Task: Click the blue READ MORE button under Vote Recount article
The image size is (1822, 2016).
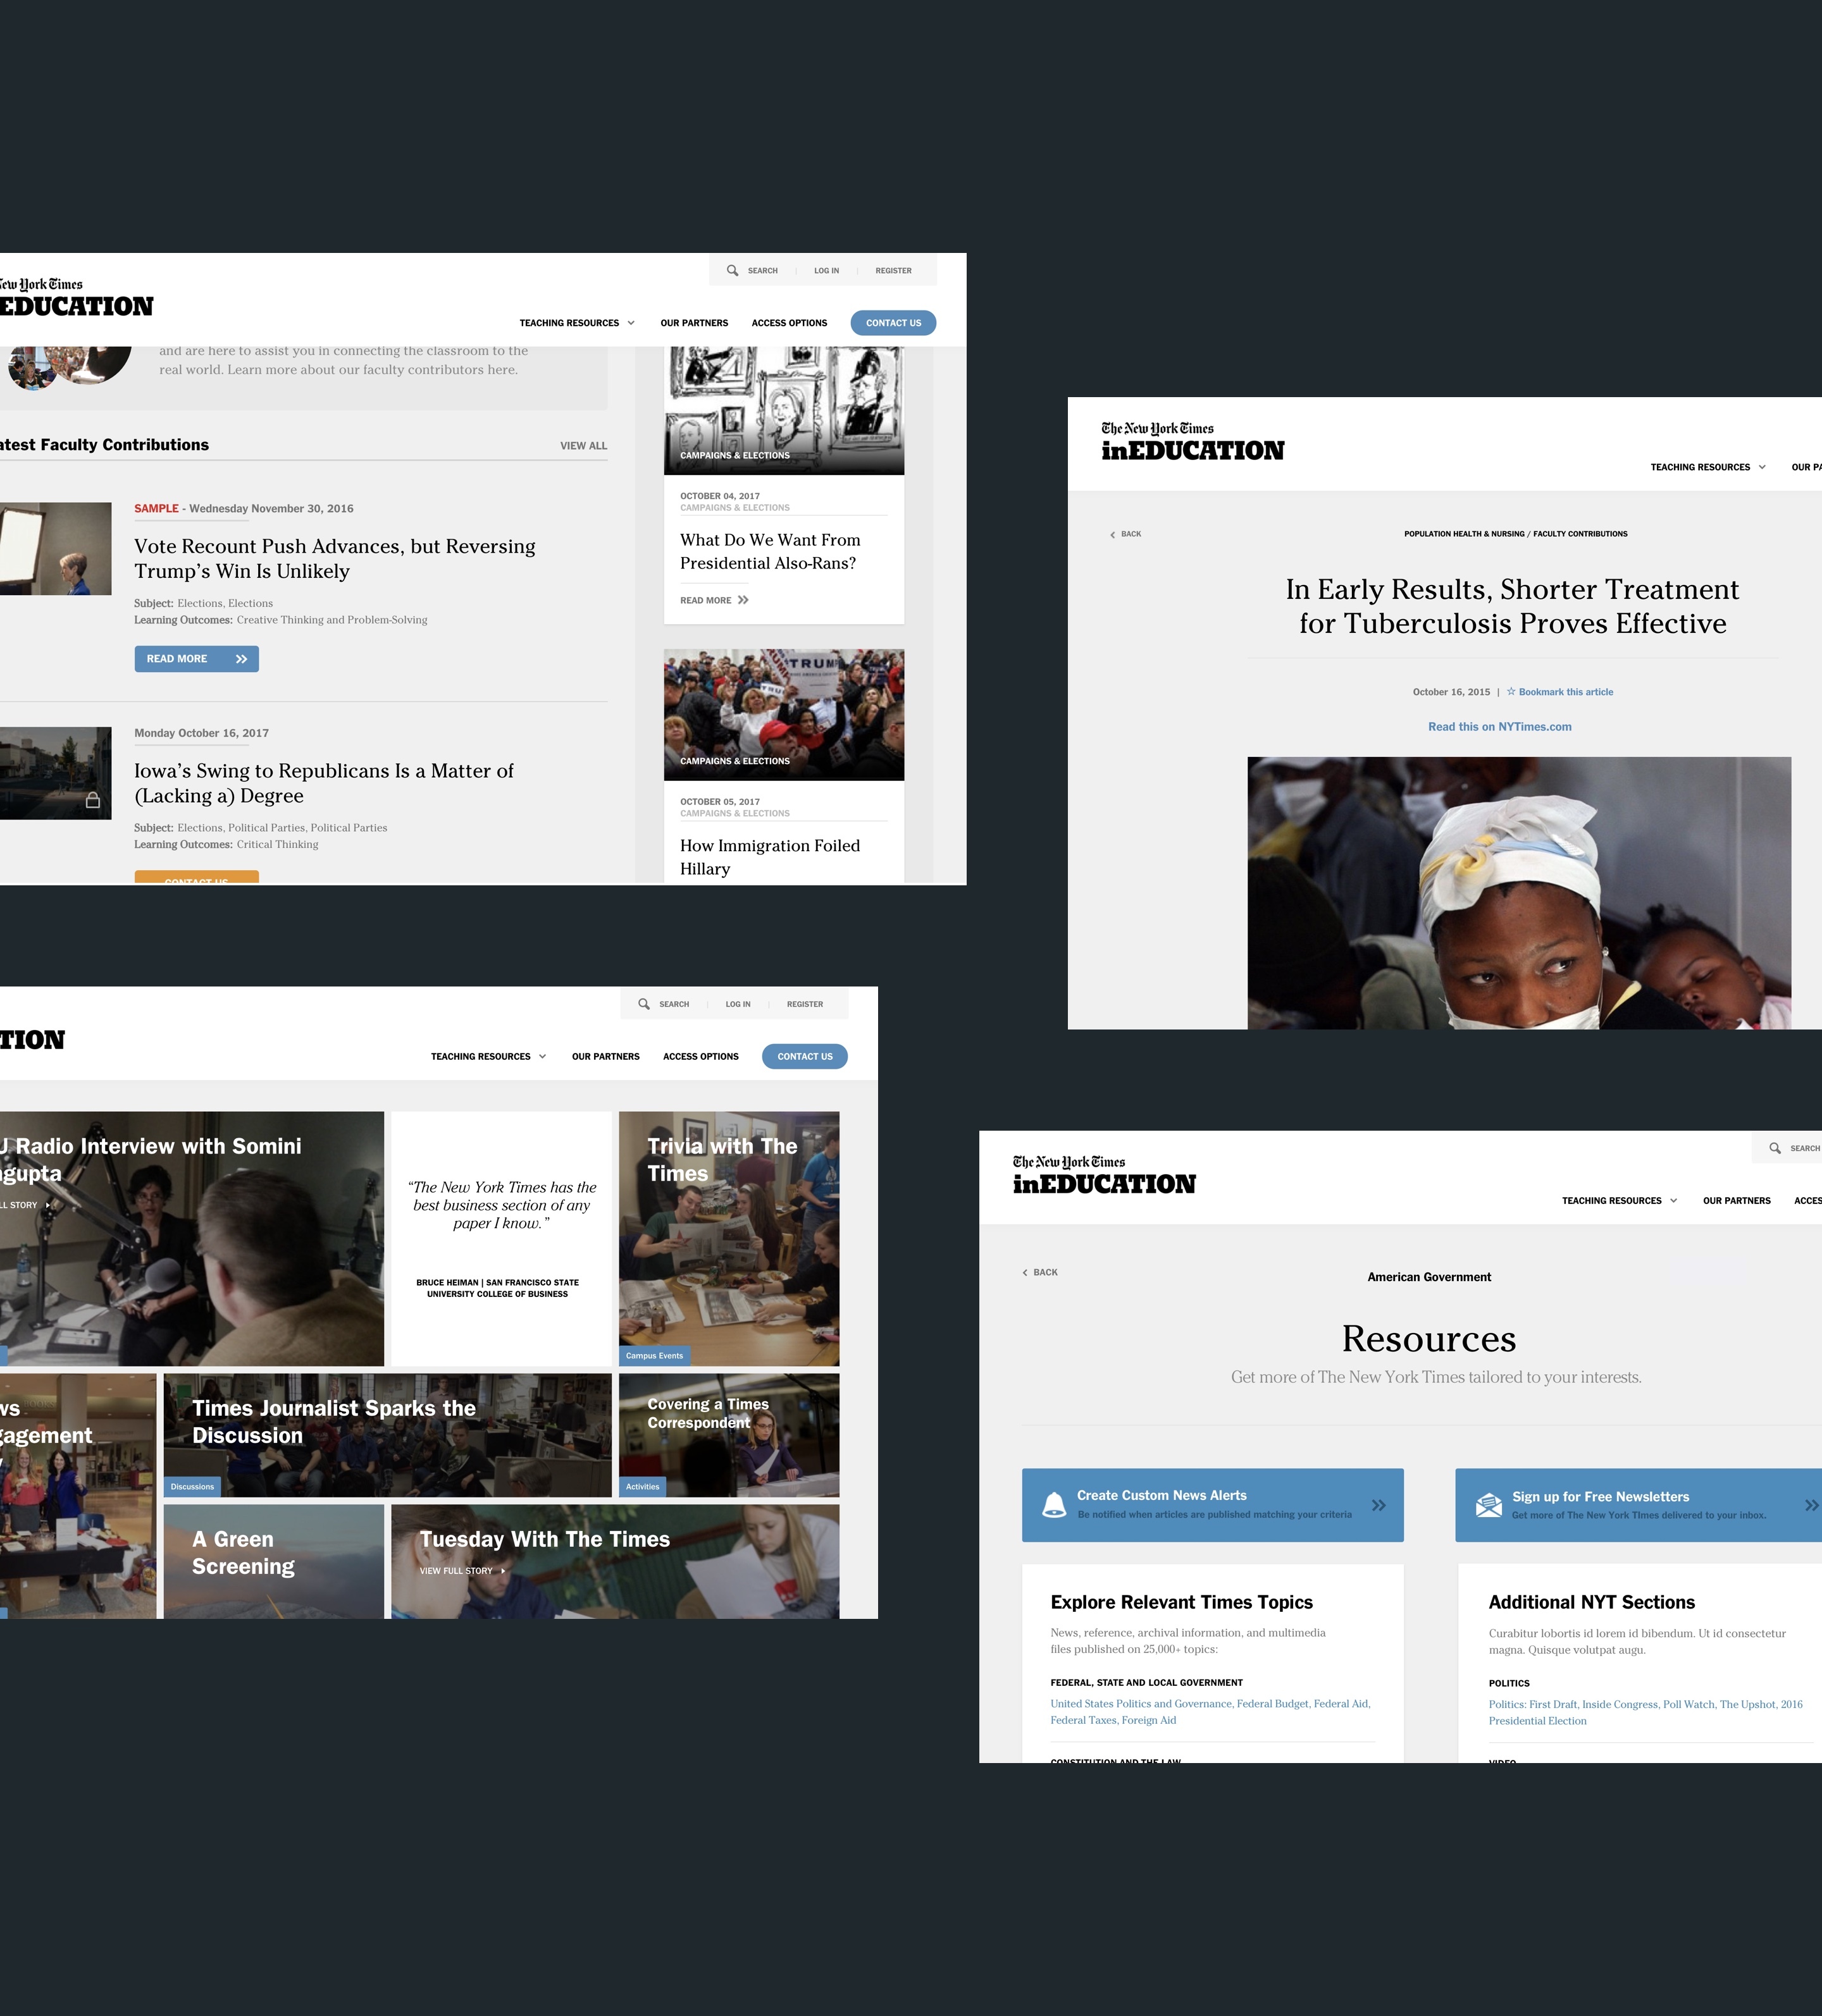Action: tap(196, 658)
